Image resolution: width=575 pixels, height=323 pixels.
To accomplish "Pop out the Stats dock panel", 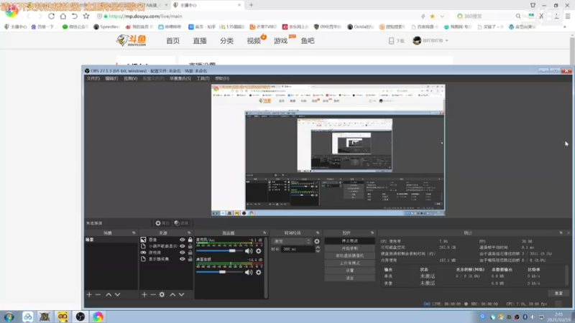I will point(561,233).
